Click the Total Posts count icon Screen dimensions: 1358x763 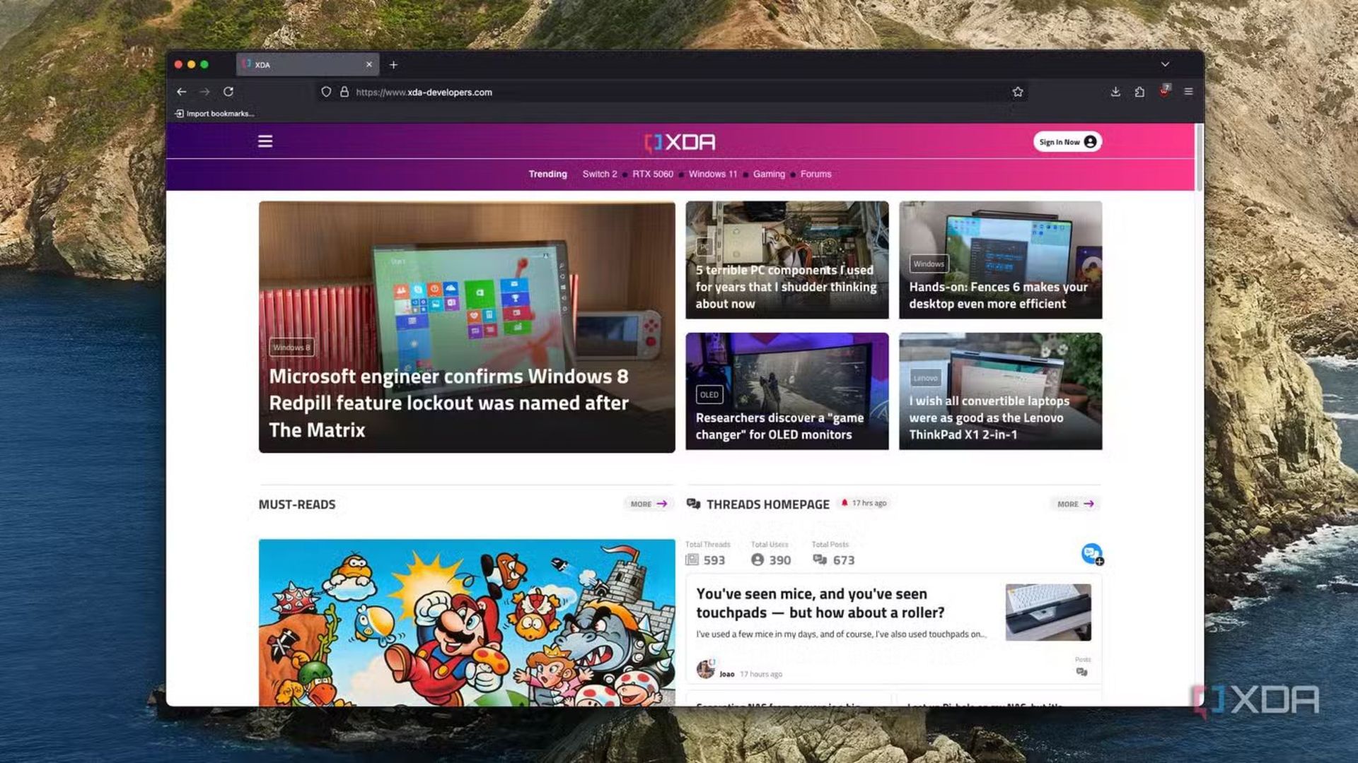820,560
